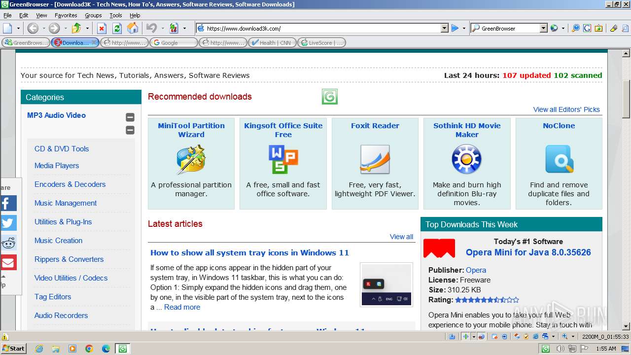Image resolution: width=631 pixels, height=355 pixels.
Task: Click the Kingsoft Office Suite WPS icon
Action: coord(283,159)
